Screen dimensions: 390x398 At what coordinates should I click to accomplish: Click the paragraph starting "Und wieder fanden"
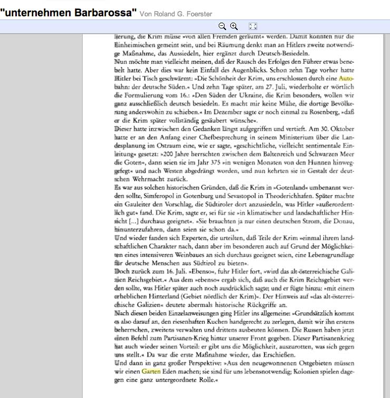tap(231, 250)
